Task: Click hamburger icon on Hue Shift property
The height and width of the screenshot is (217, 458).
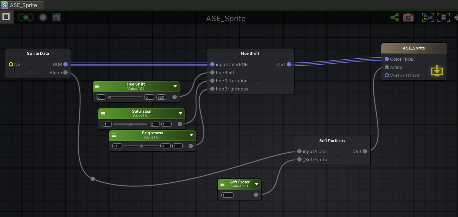Action: click(x=97, y=87)
